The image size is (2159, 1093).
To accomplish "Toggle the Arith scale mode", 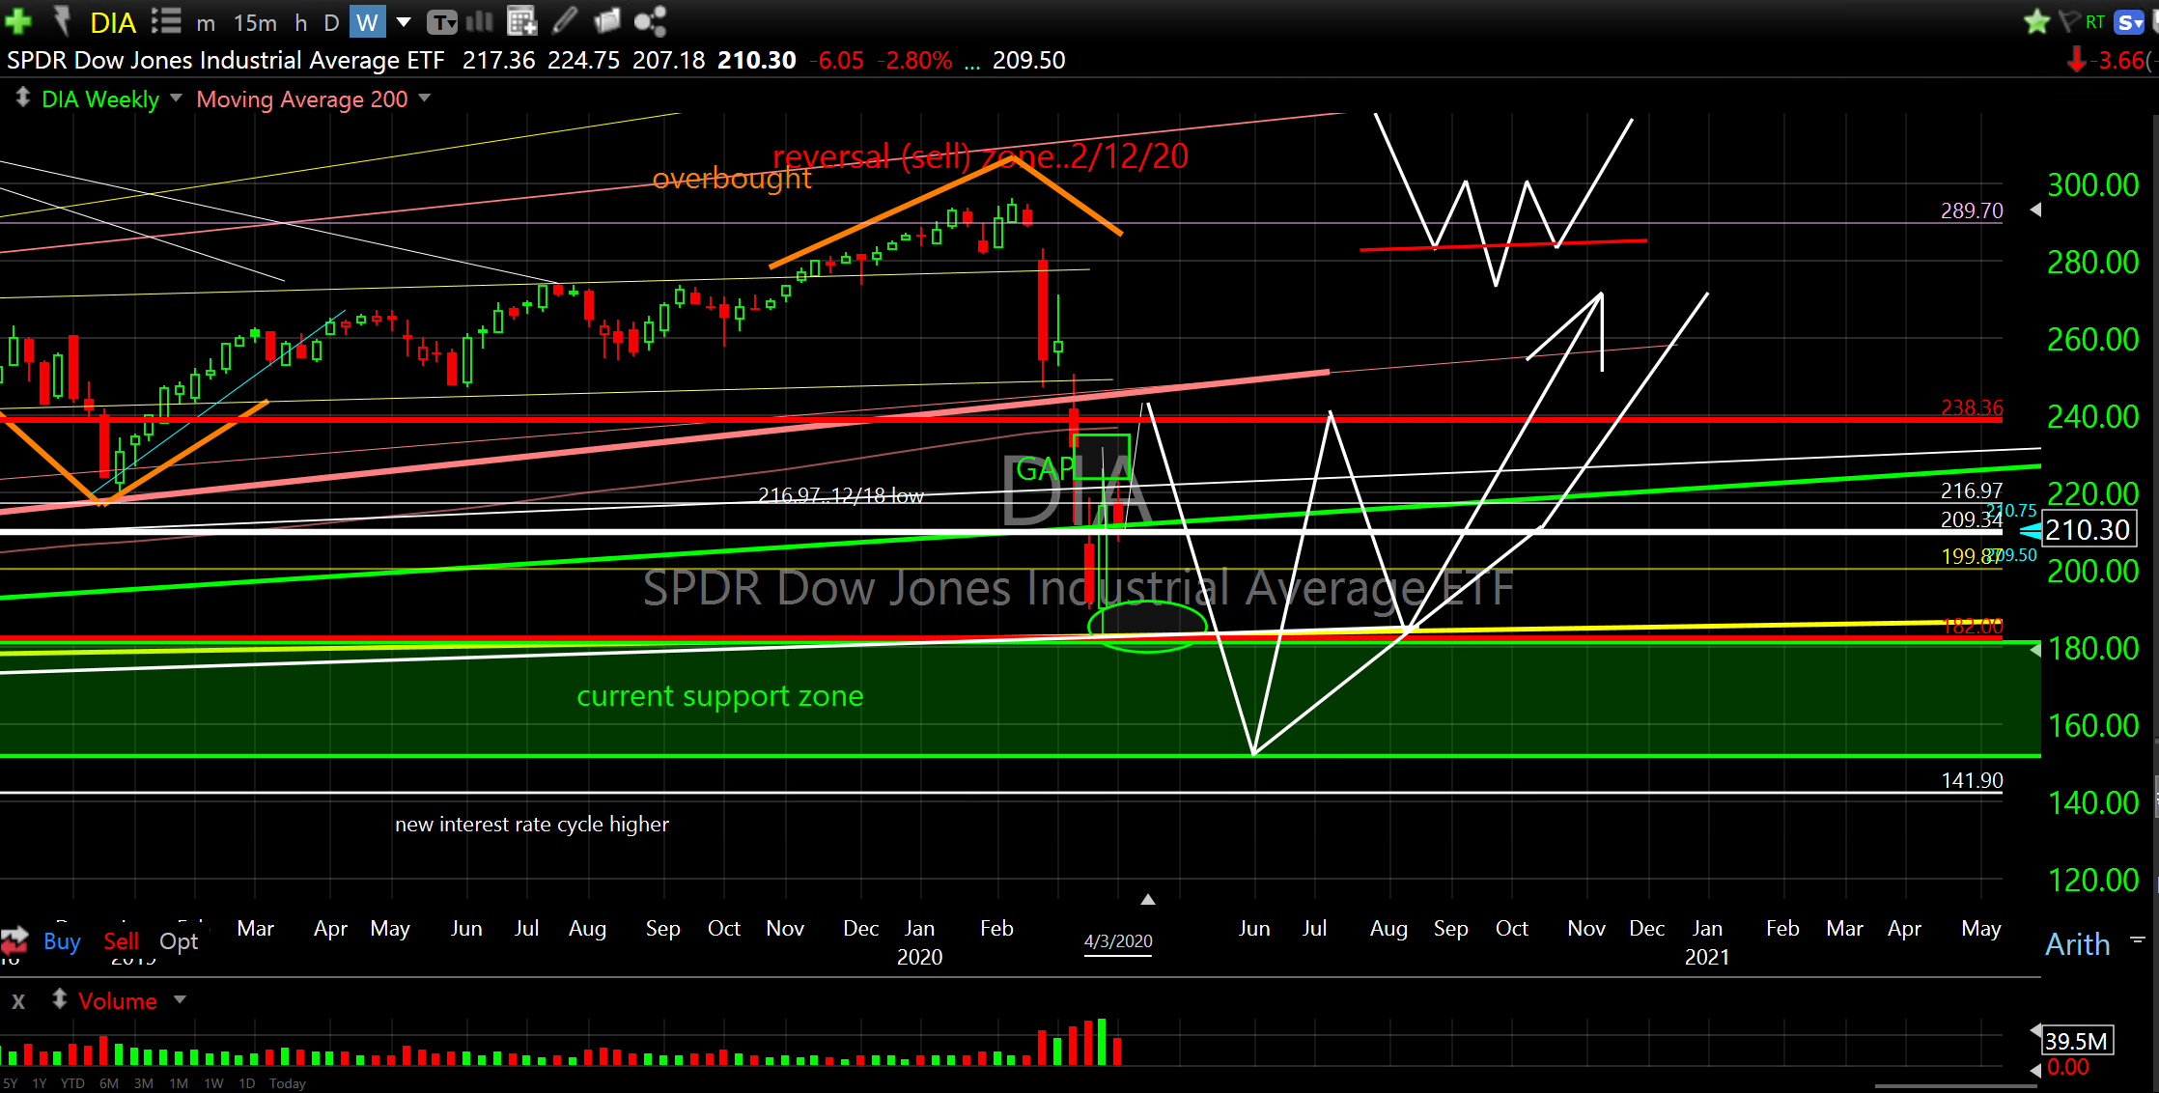I will tap(2077, 943).
